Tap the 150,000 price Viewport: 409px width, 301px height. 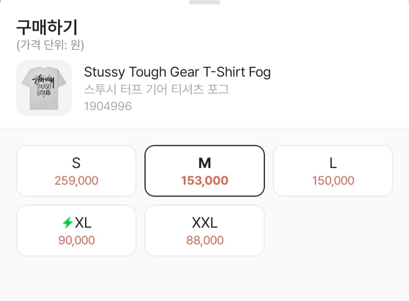333,181
